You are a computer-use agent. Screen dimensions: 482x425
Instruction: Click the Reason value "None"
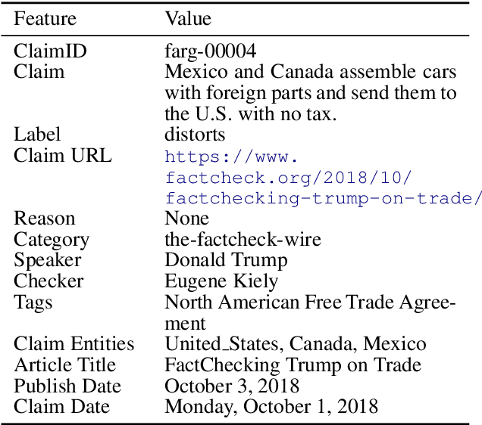[x=186, y=219]
